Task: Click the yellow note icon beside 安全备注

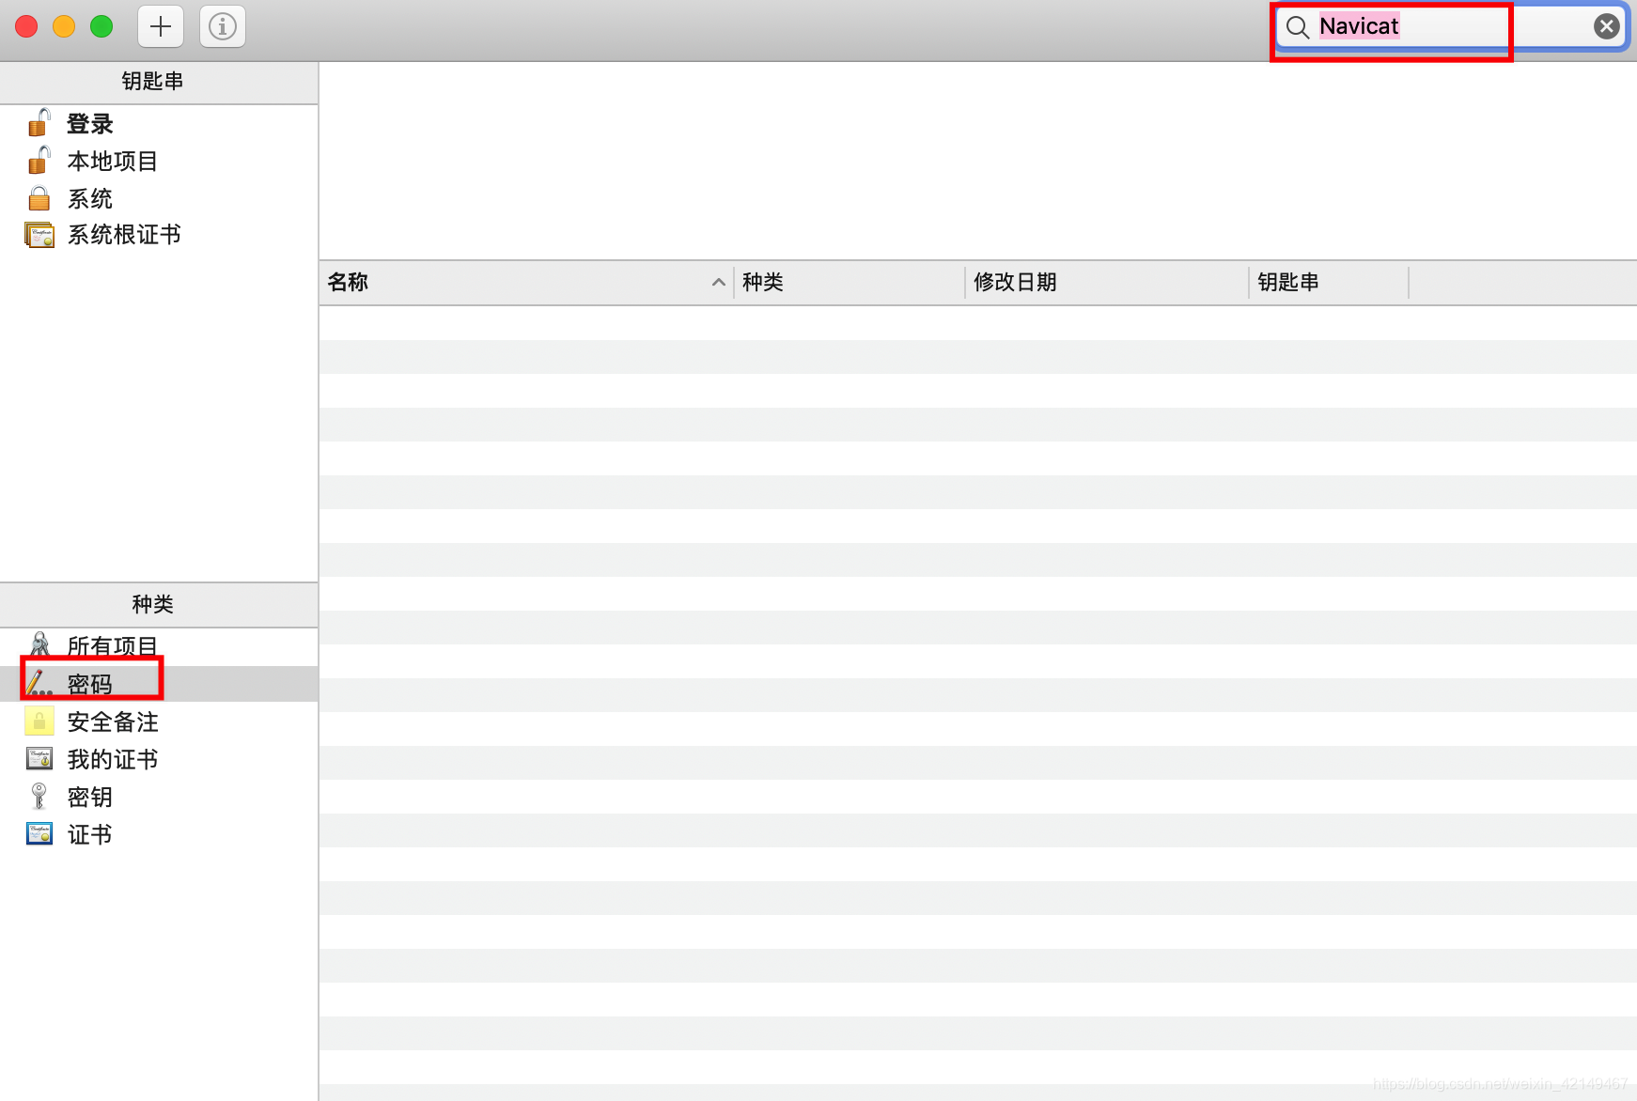Action: [x=39, y=721]
